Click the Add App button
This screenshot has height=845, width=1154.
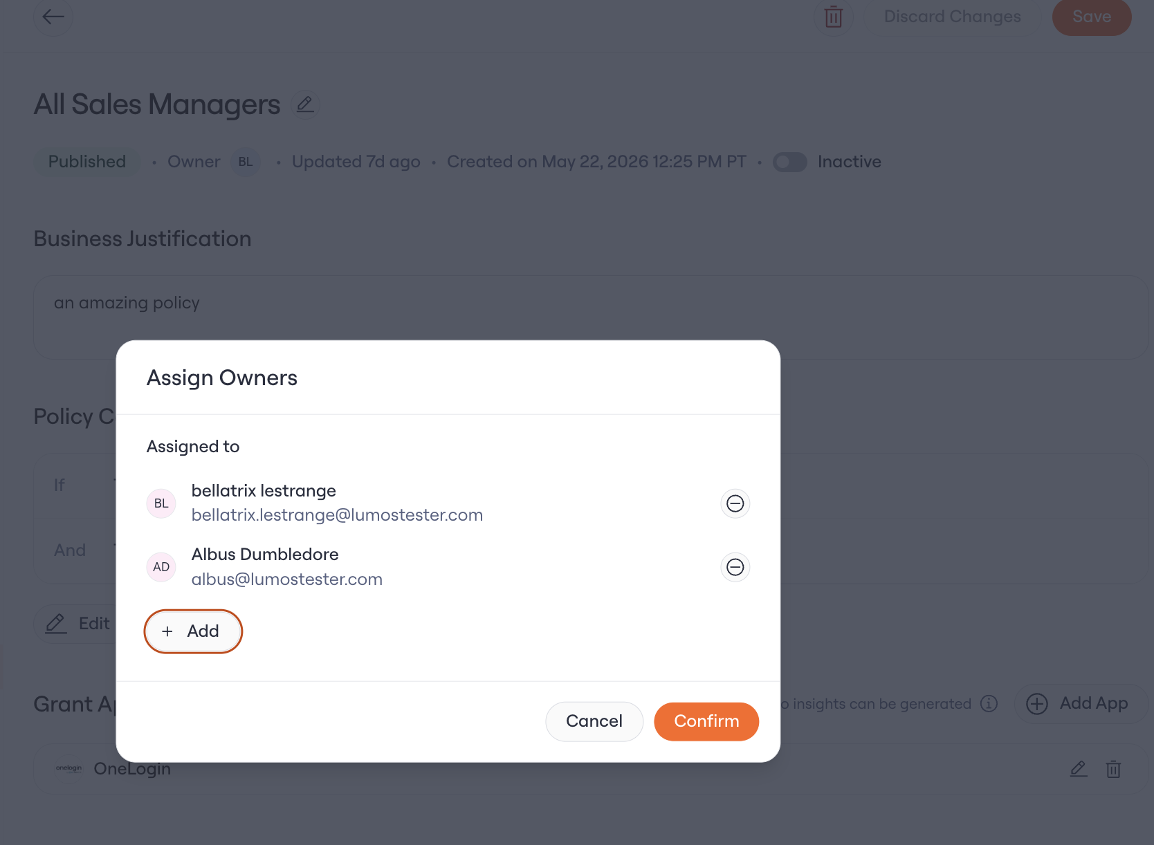pyautogui.click(x=1081, y=704)
